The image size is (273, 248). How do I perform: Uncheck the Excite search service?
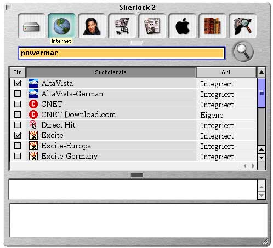(x=18, y=135)
